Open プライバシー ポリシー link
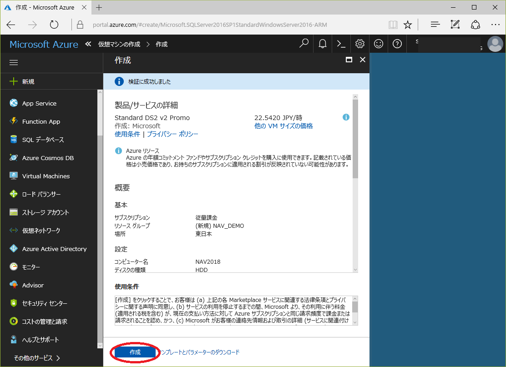This screenshot has width=506, height=367. coord(172,134)
